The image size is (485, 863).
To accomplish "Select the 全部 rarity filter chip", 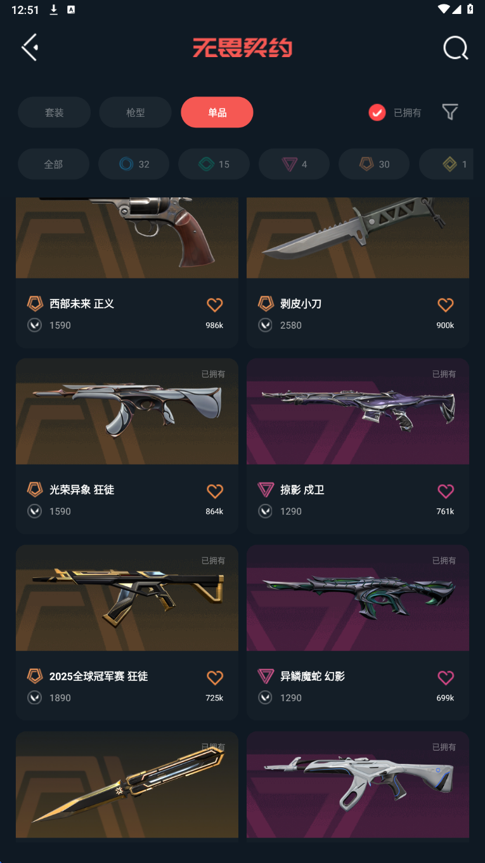I will click(x=53, y=164).
